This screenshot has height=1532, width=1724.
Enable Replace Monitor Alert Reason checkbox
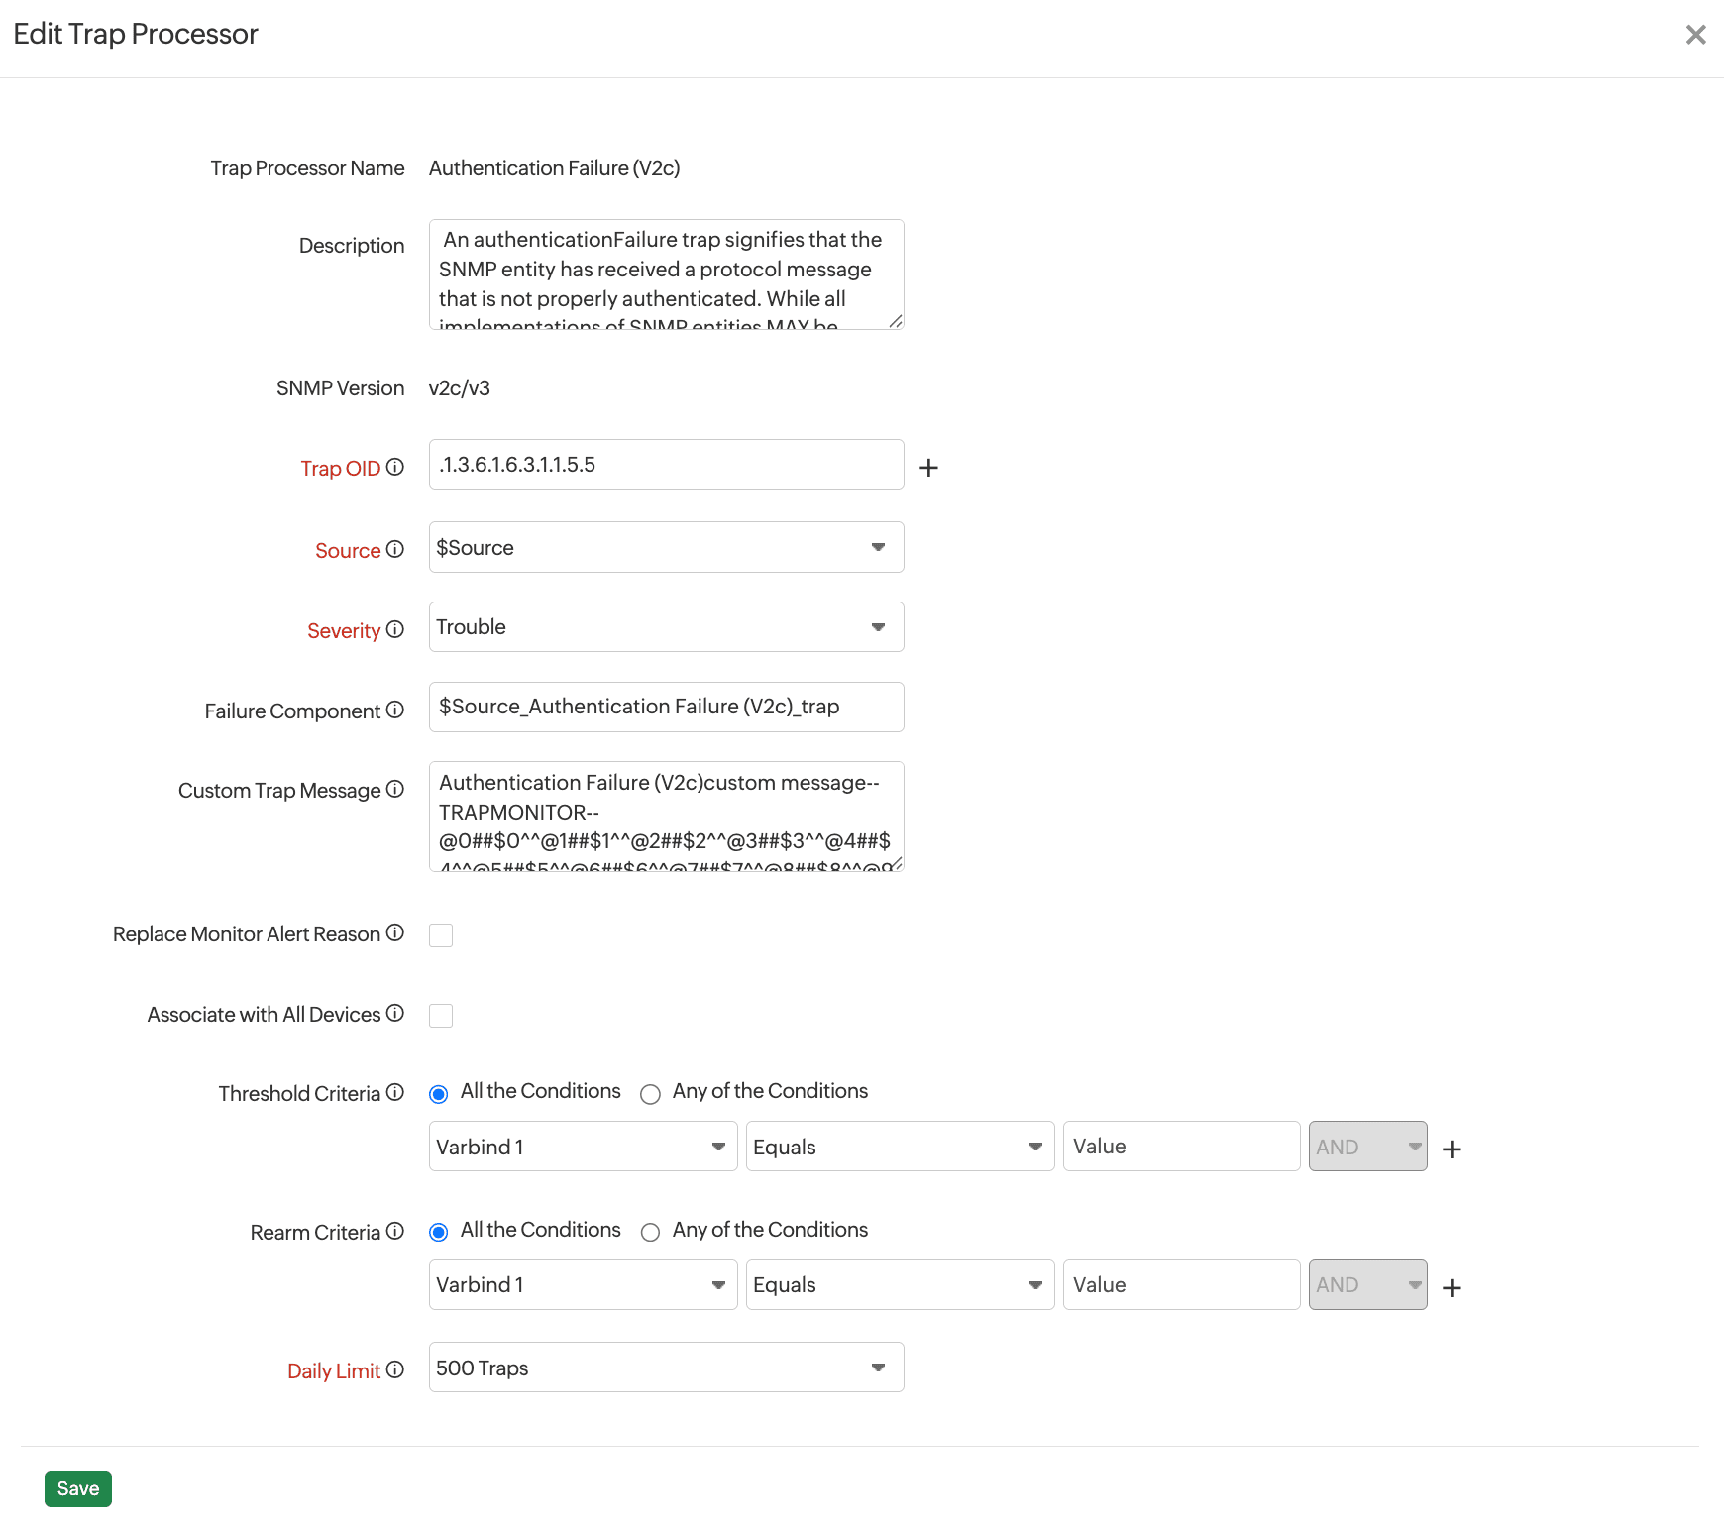pyautogui.click(x=441, y=935)
